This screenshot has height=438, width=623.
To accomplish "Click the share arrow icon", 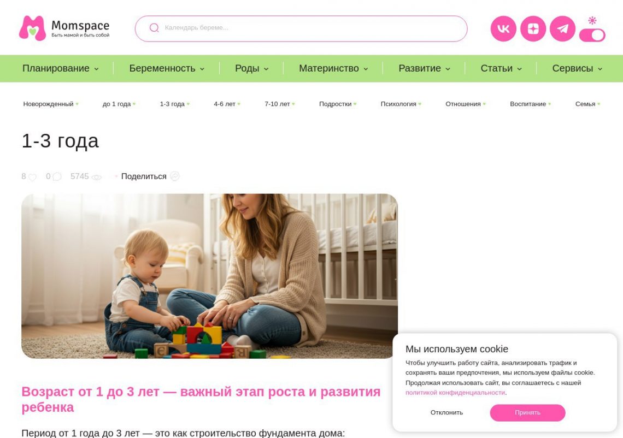I will [x=175, y=176].
